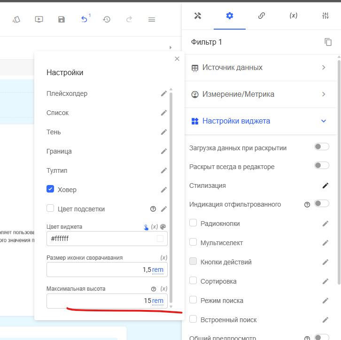Open the version history clock icon
Screen dimensions: 341x340
107,19
